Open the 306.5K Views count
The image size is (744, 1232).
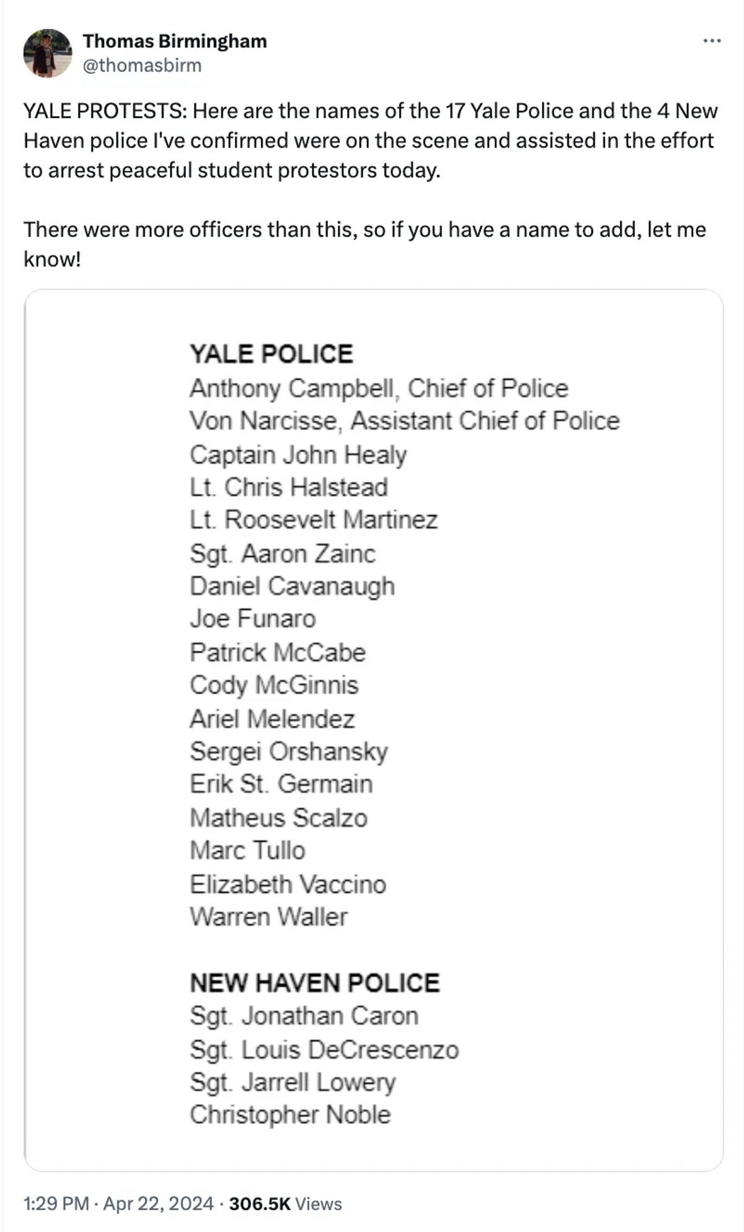[285, 1203]
